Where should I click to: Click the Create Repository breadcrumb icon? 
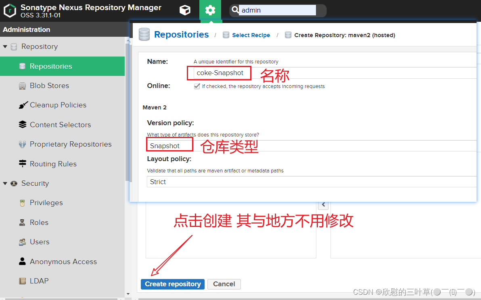tap(288, 35)
